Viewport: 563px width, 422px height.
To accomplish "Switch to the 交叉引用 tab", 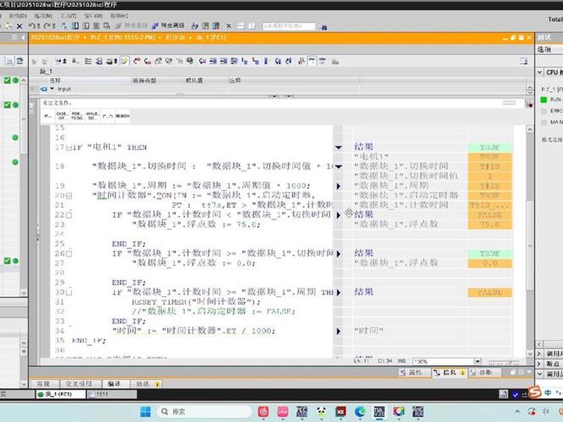I will 79,383.
